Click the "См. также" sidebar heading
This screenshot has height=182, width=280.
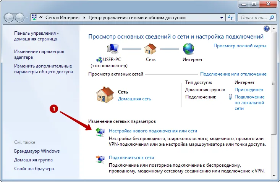(x=25, y=142)
